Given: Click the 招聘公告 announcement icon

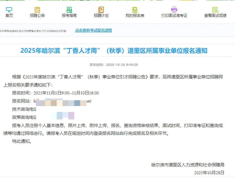Looking at the screenshot, I should pos(37,9).
